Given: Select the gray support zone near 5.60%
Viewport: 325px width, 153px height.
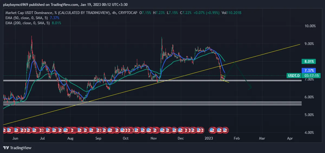Looking at the screenshot, I should [135, 103].
